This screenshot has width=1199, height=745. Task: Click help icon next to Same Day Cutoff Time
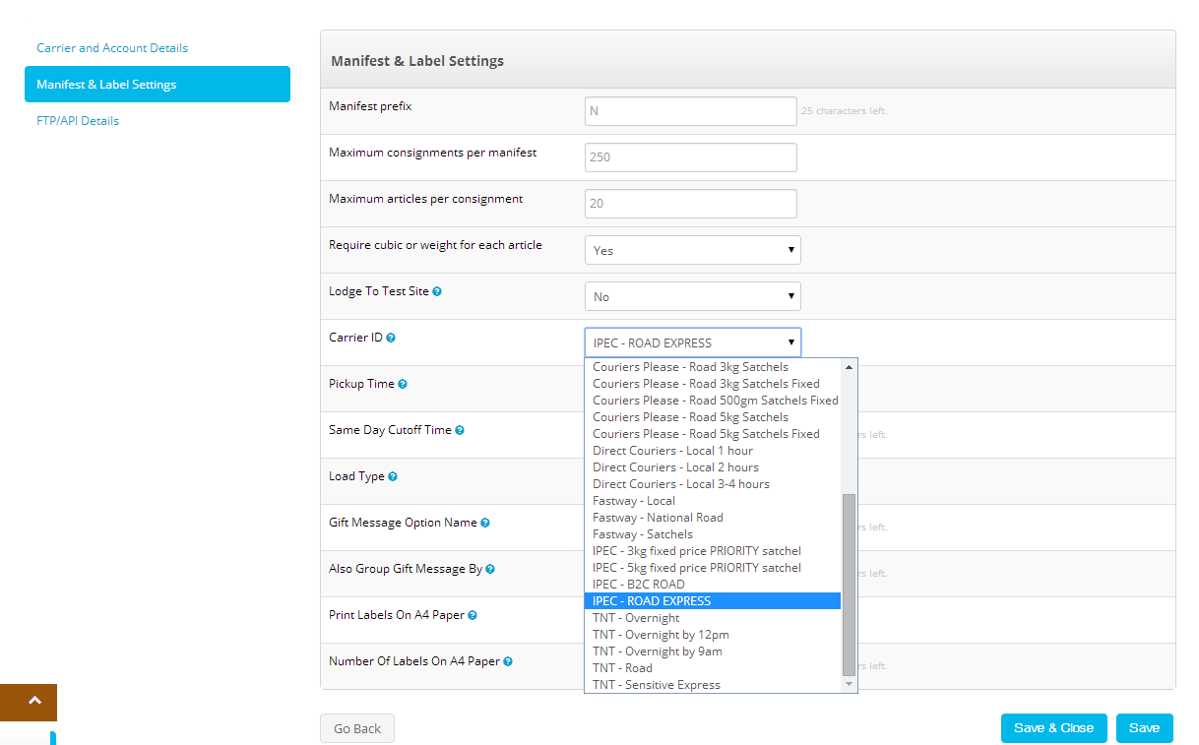(460, 431)
